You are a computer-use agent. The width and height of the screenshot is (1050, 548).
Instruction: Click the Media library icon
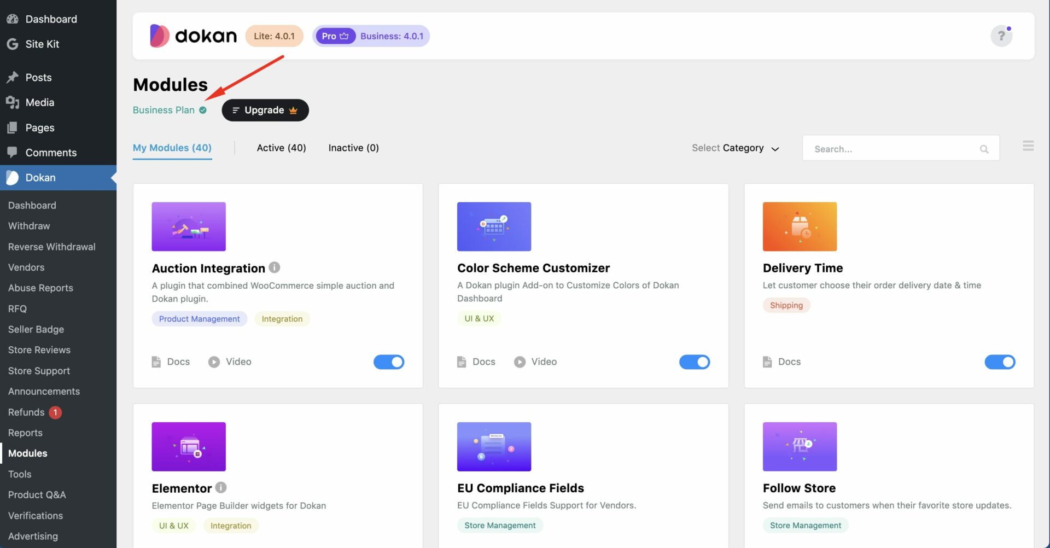click(x=13, y=102)
